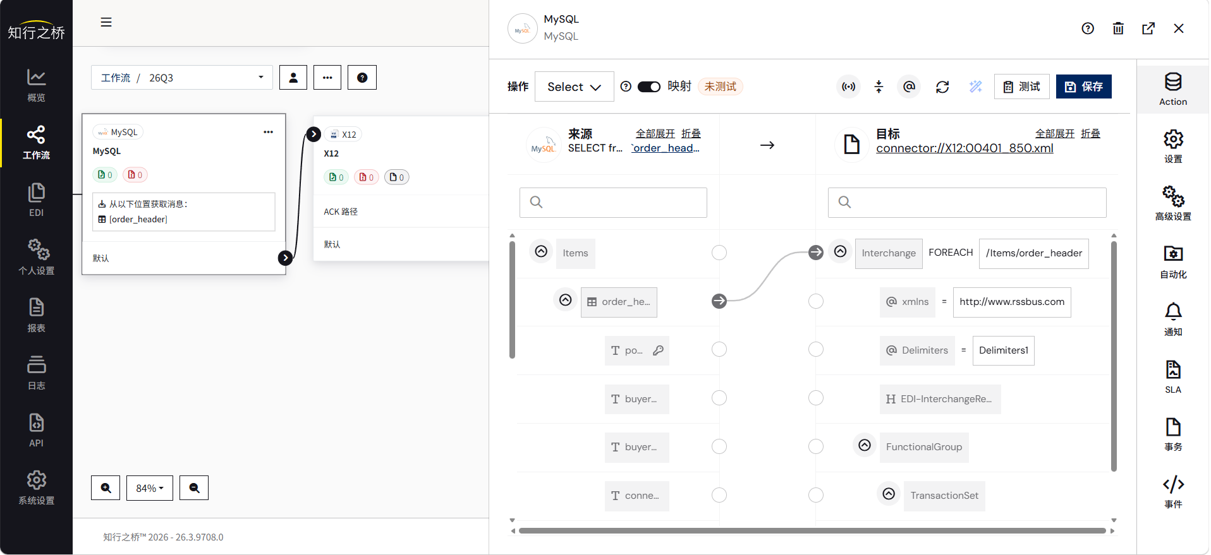This screenshot has width=1211, height=555.
Task: Collapse the Interchange target node
Action: [840, 251]
